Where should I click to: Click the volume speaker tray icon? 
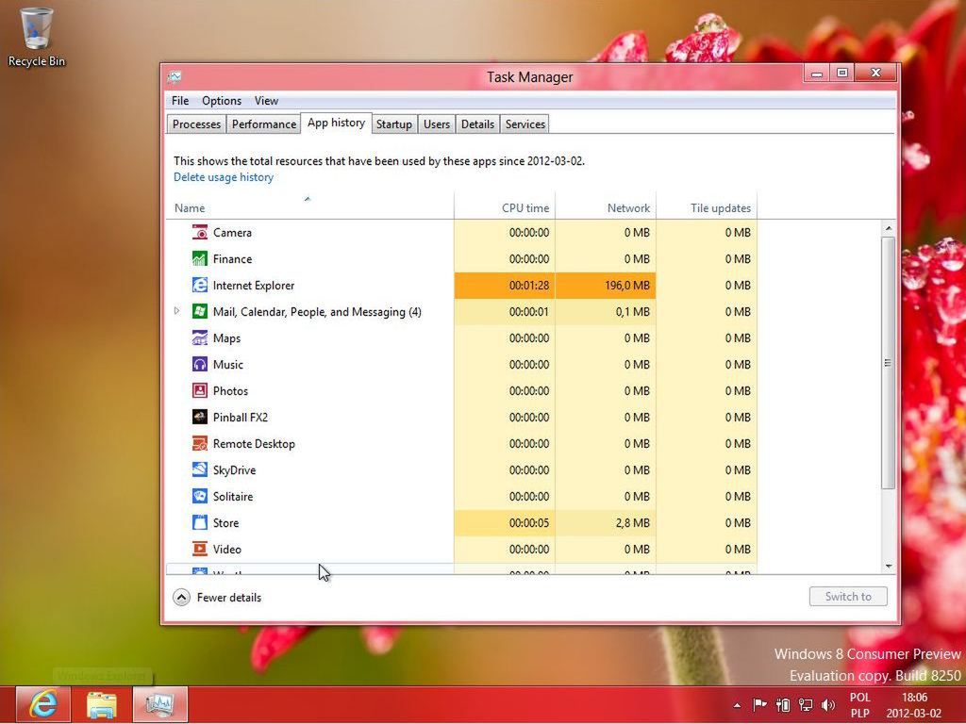(828, 705)
